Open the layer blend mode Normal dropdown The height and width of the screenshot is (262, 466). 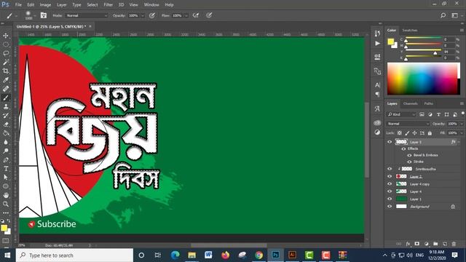pos(408,124)
